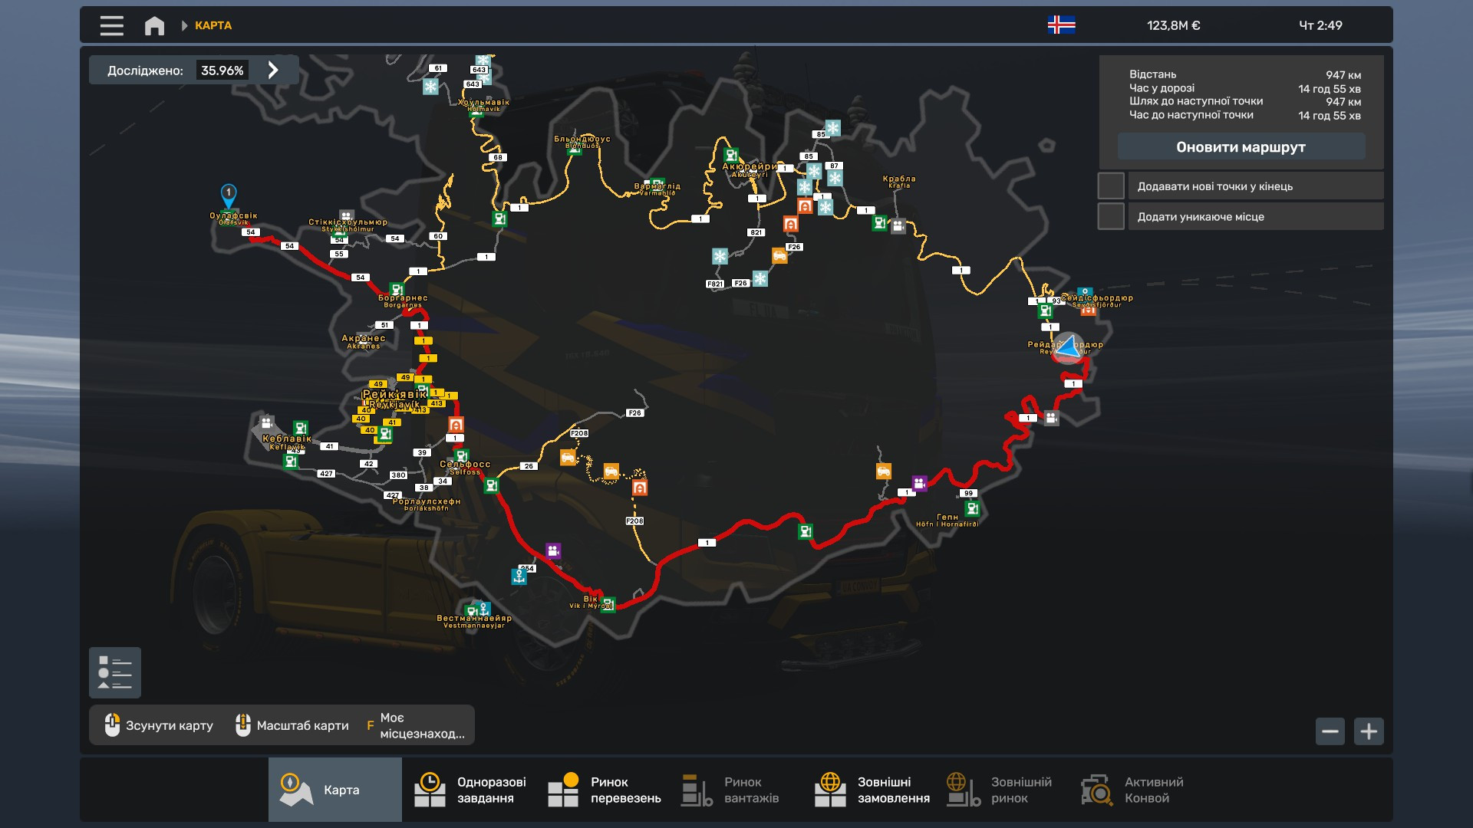Expand explored percentage details chevron

coord(273,70)
